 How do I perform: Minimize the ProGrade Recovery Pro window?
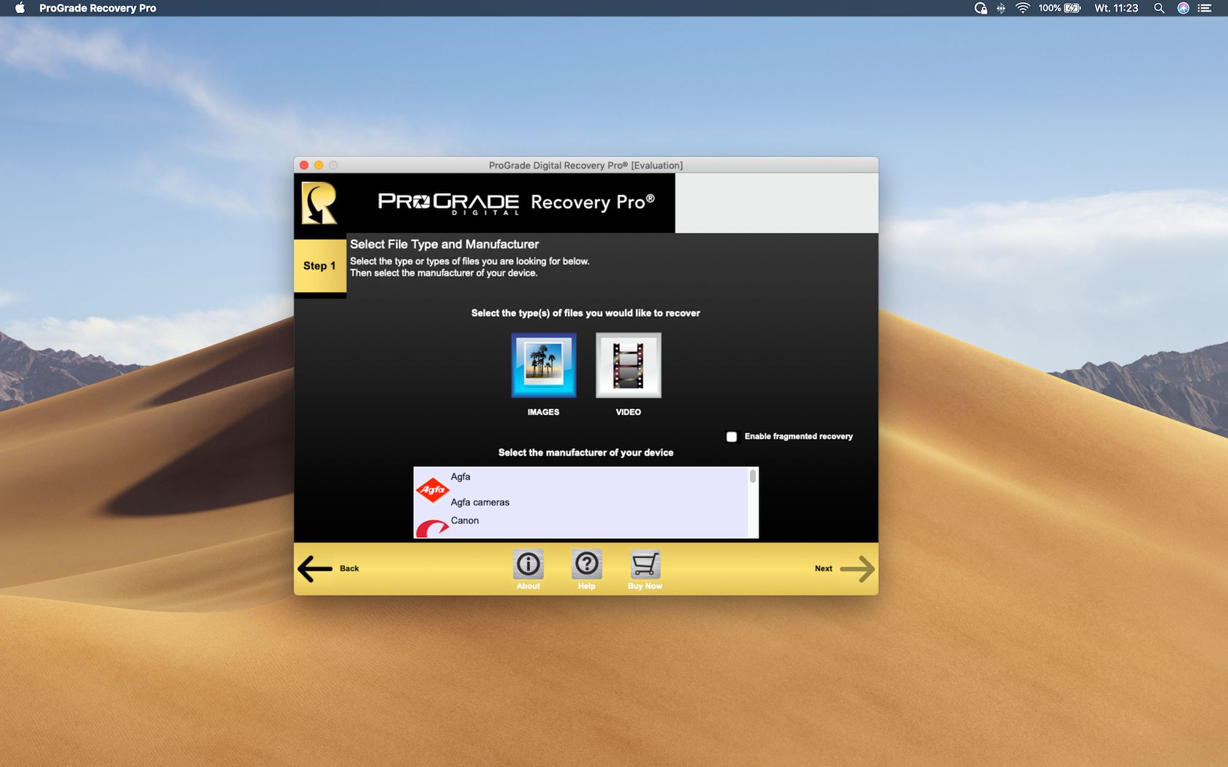click(x=319, y=165)
